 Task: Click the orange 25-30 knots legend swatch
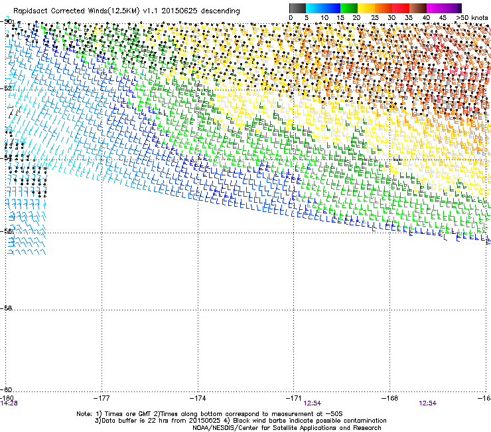tap(384, 8)
